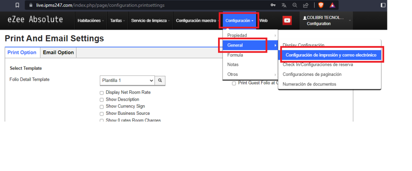The width and height of the screenshot is (412, 171).
Task: Expand the Habitaciónes menu
Action: click(91, 20)
